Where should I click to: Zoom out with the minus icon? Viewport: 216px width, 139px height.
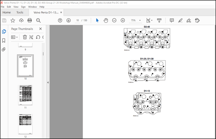(114, 21)
